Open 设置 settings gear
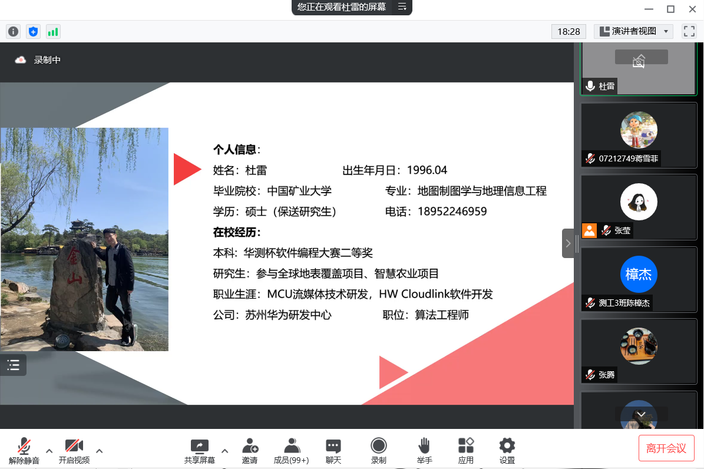This screenshot has height=469, width=704. coord(507,450)
